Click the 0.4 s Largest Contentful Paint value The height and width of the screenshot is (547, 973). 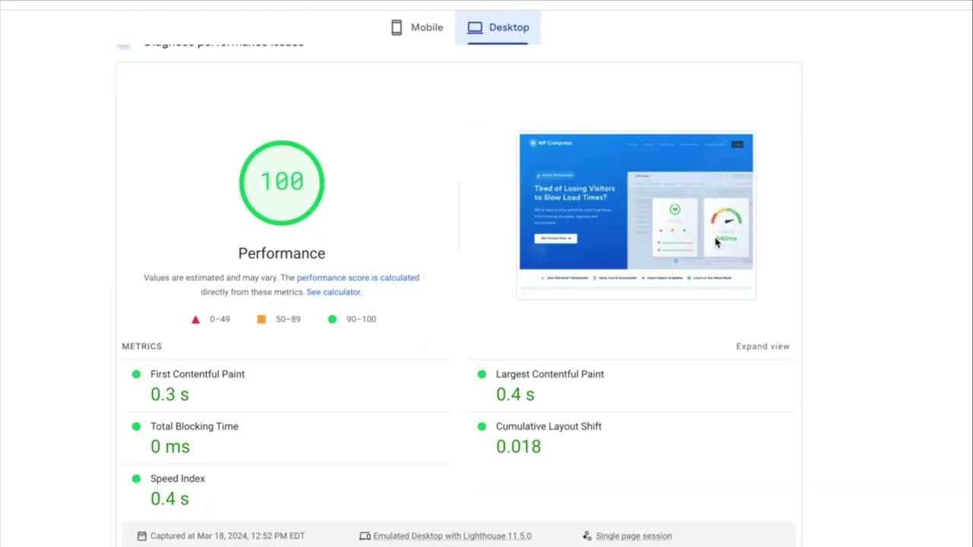[515, 394]
